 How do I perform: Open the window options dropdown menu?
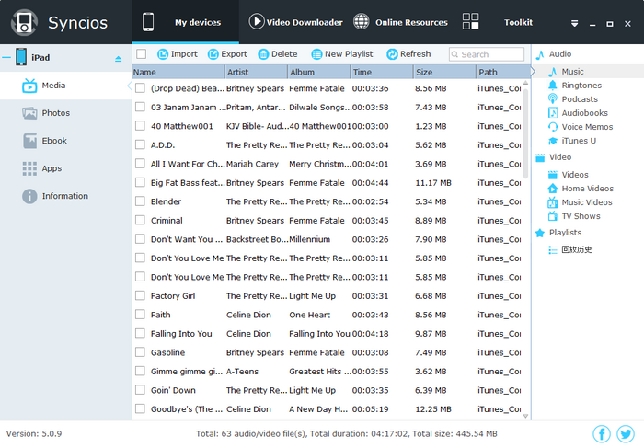point(575,23)
